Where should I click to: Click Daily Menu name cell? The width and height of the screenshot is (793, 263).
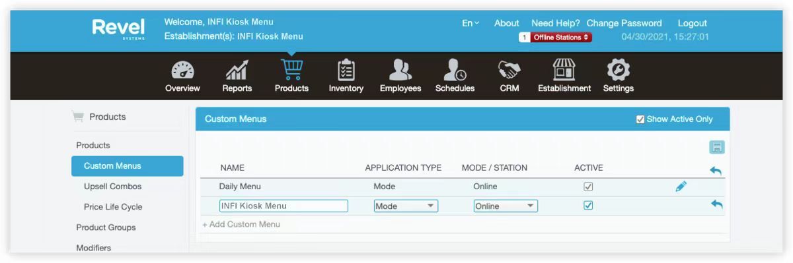(x=241, y=187)
